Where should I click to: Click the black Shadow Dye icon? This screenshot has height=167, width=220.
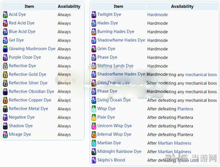[5, 126]
